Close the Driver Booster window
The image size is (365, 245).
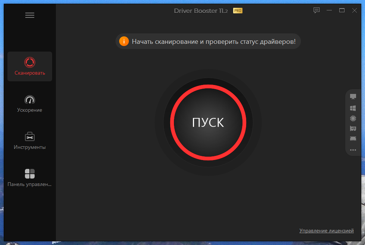pos(354,10)
